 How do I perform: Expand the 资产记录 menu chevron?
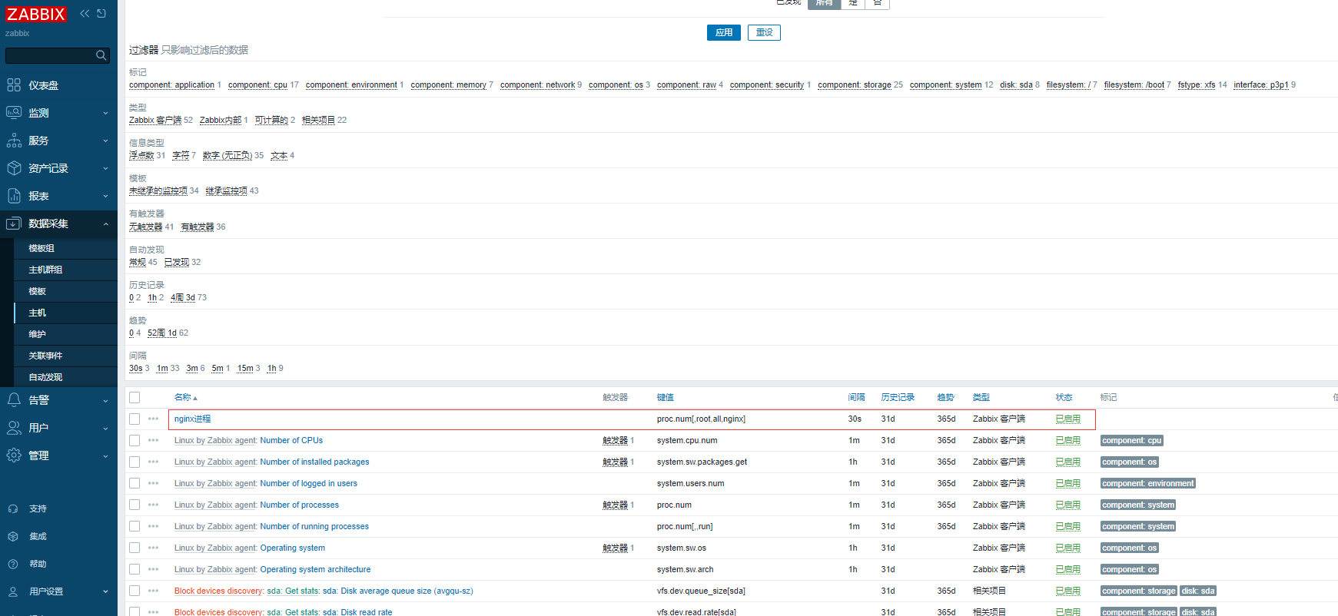[105, 168]
